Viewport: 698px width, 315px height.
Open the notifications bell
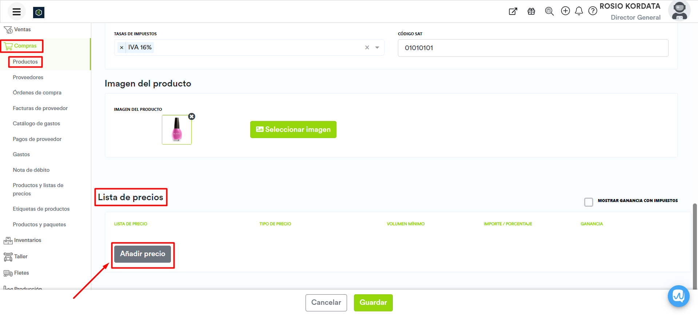579,11
